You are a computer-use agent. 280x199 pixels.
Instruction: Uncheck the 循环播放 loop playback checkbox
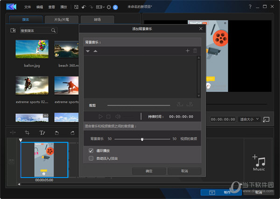click(x=91, y=151)
